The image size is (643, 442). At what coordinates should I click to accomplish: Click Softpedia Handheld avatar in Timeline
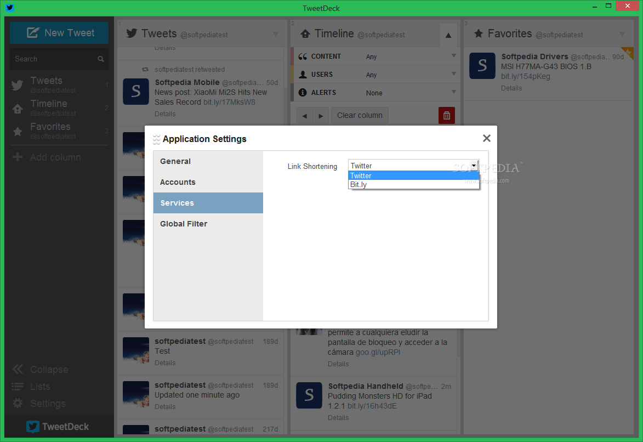click(309, 395)
